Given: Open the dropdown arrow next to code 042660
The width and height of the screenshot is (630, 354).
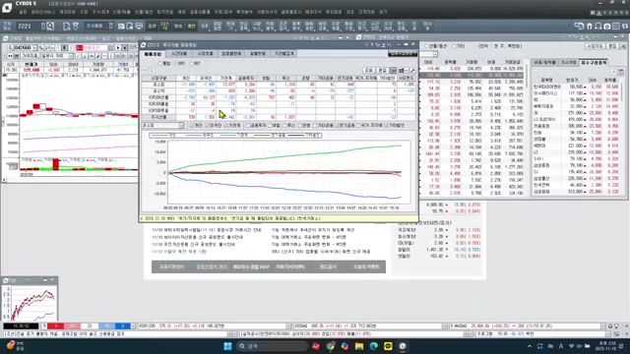Looking at the screenshot, I should click(x=35, y=47).
